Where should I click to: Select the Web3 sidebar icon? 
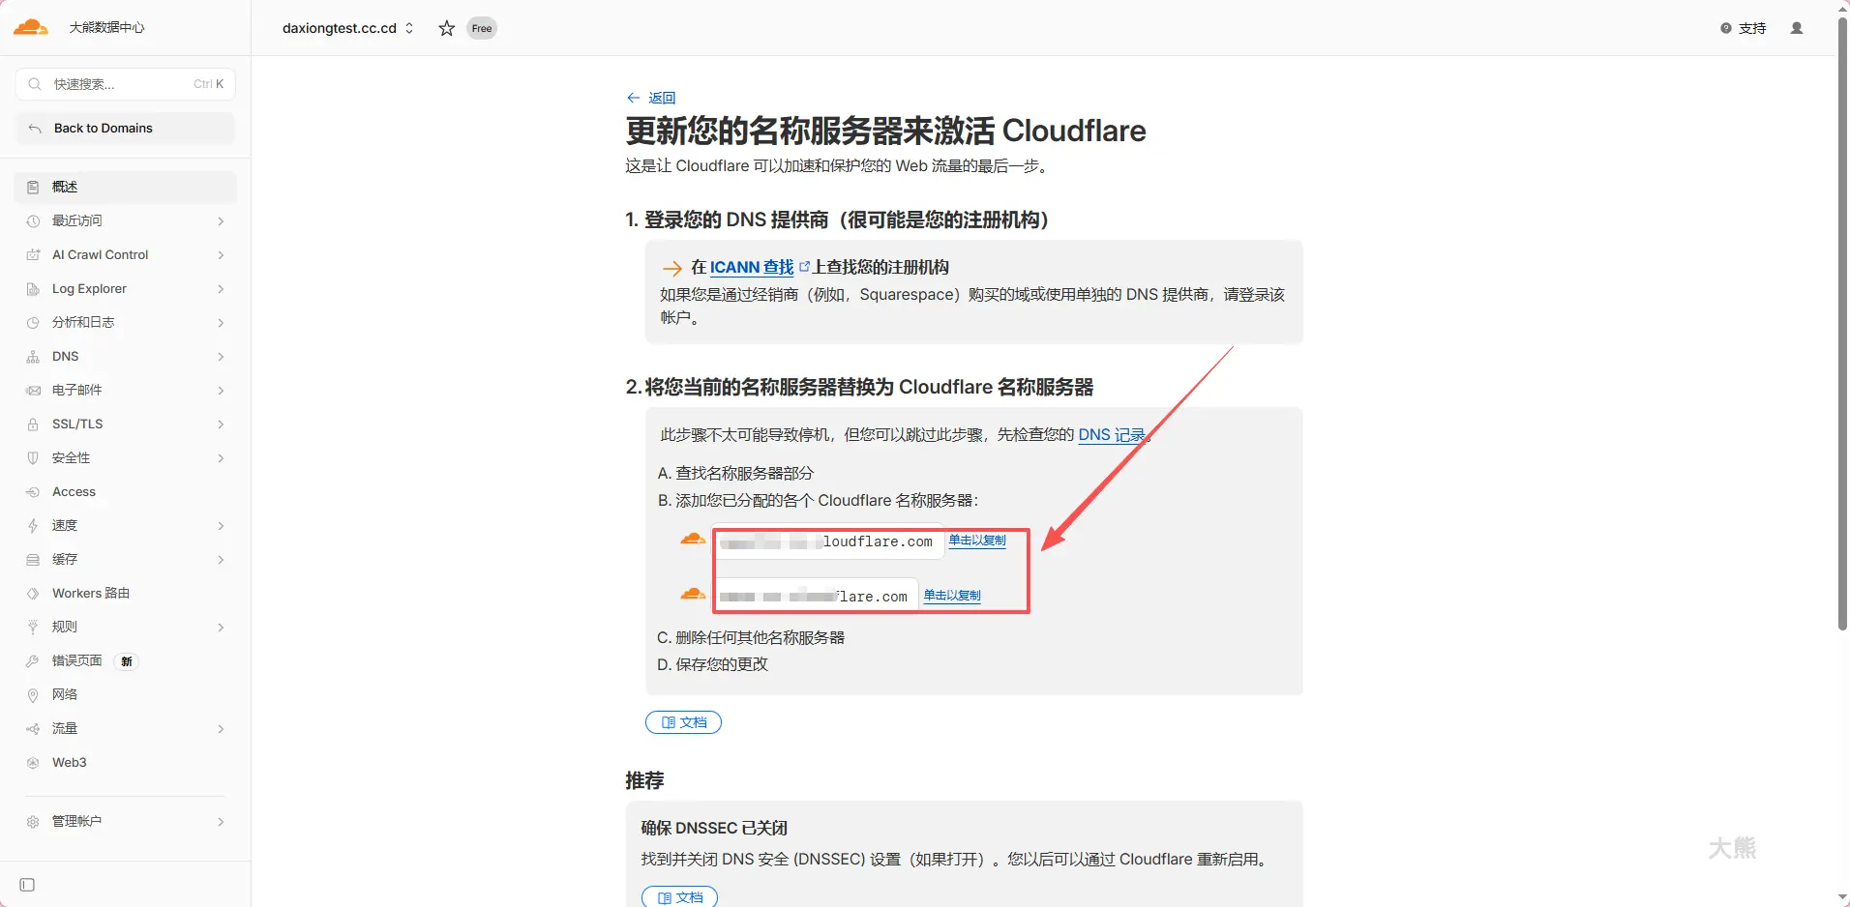pyautogui.click(x=33, y=762)
